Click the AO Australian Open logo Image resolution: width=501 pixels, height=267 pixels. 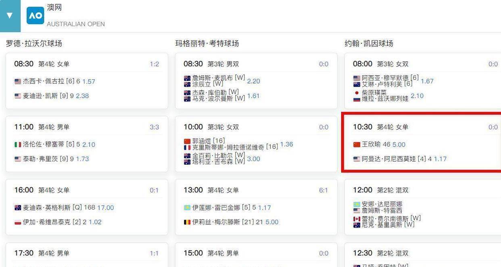coord(35,16)
